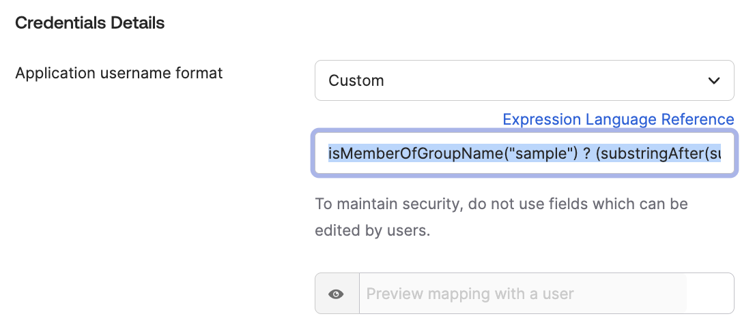Click the 'edited by users.' help line
Screen dimensions: 755x327
coord(372,230)
